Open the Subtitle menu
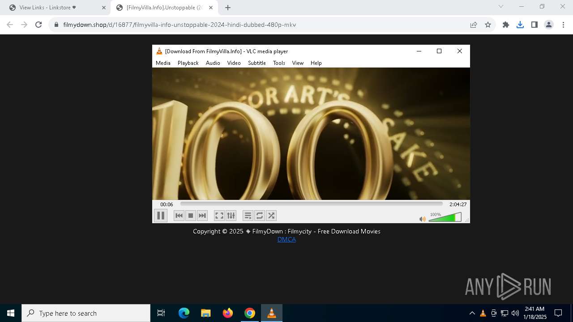This screenshot has width=573, height=322. click(257, 63)
